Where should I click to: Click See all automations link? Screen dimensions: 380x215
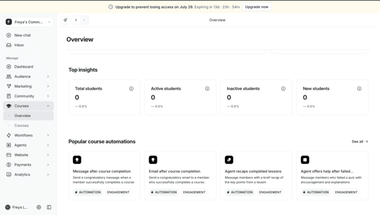point(359,141)
